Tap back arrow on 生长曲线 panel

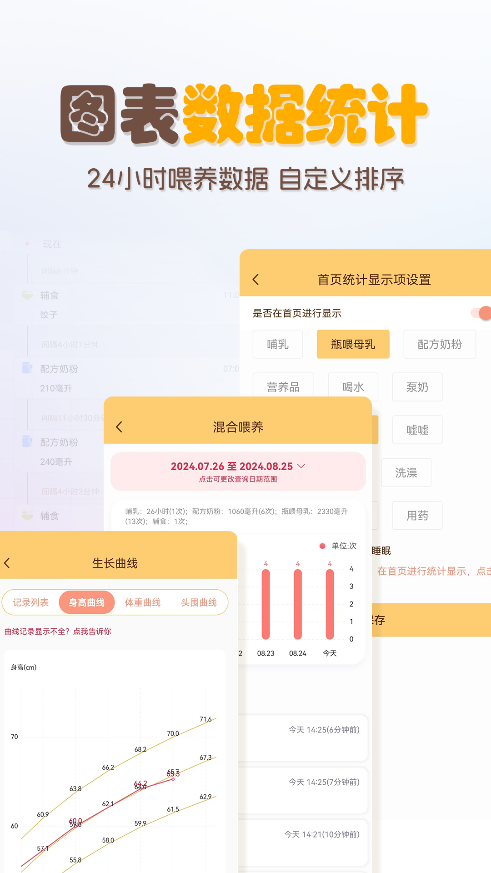tap(7, 563)
